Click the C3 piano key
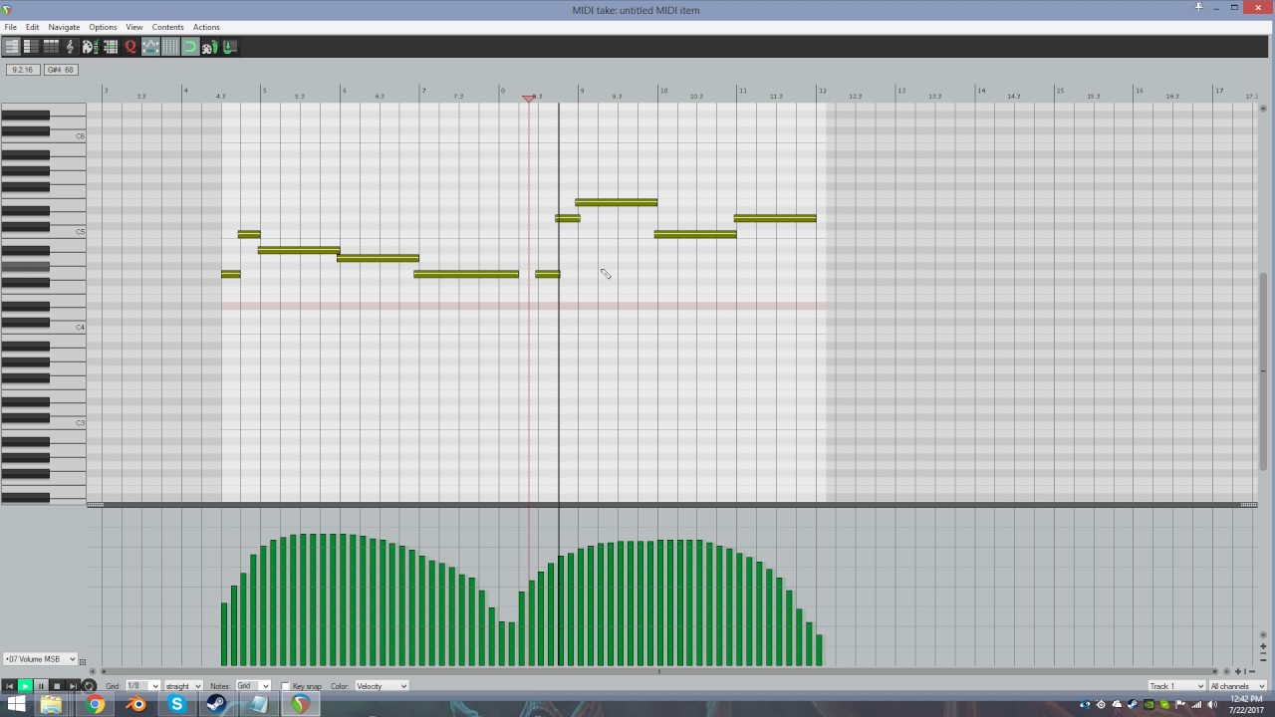Viewport: 1275px width, 717px height. [66, 425]
